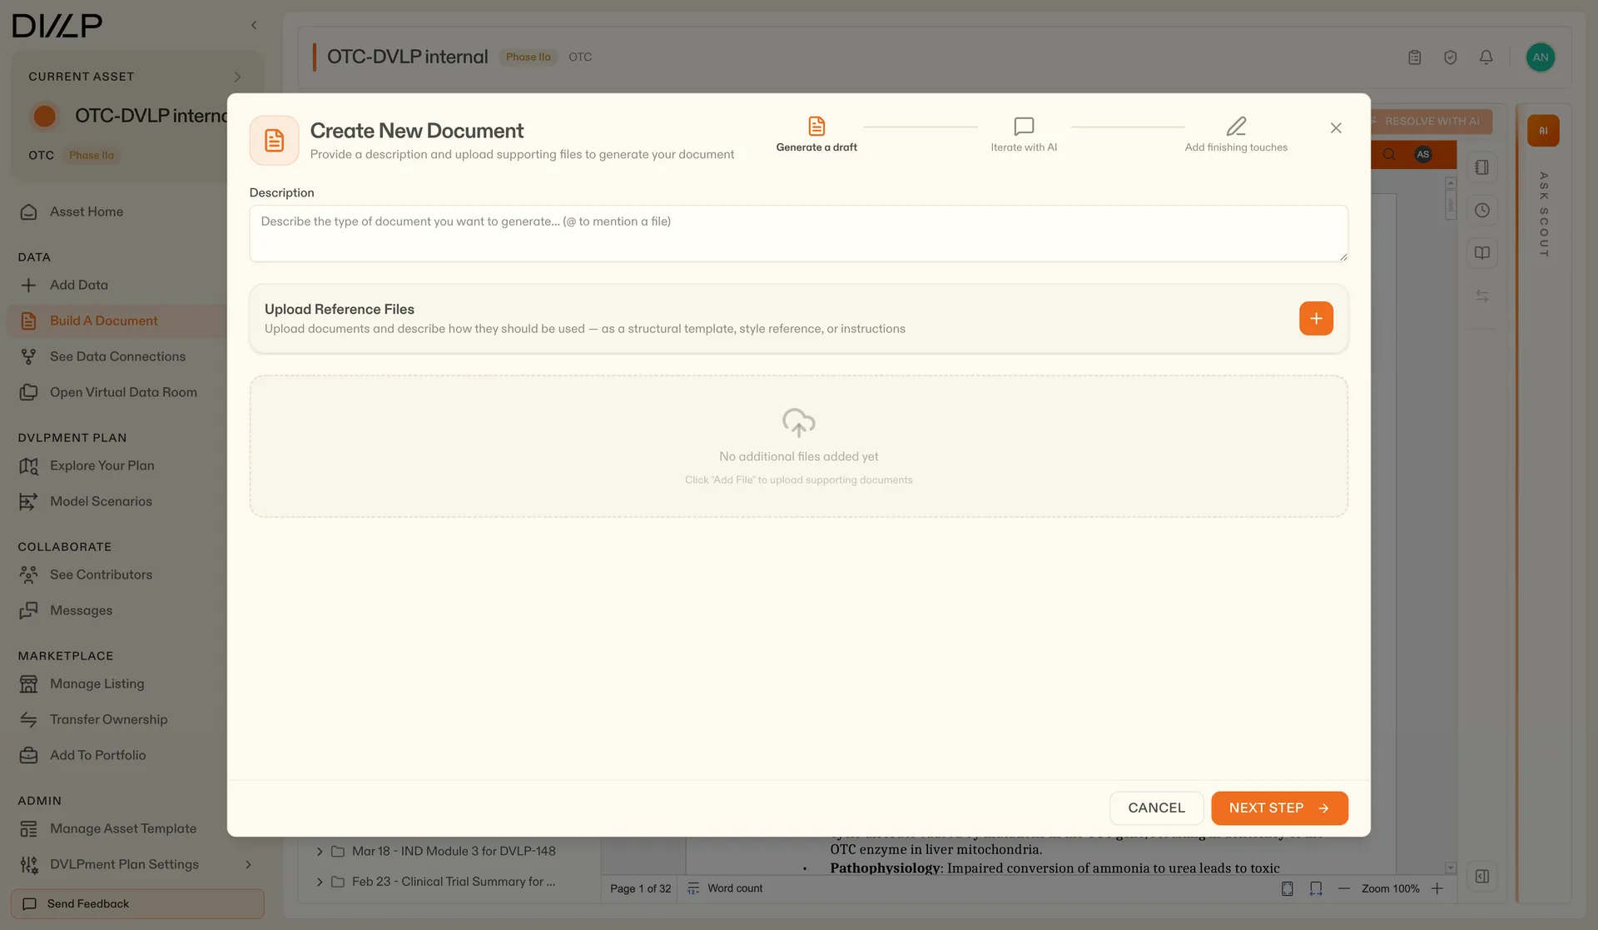Click the See Contributors icon
The width and height of the screenshot is (1598, 930).
coord(28,574)
